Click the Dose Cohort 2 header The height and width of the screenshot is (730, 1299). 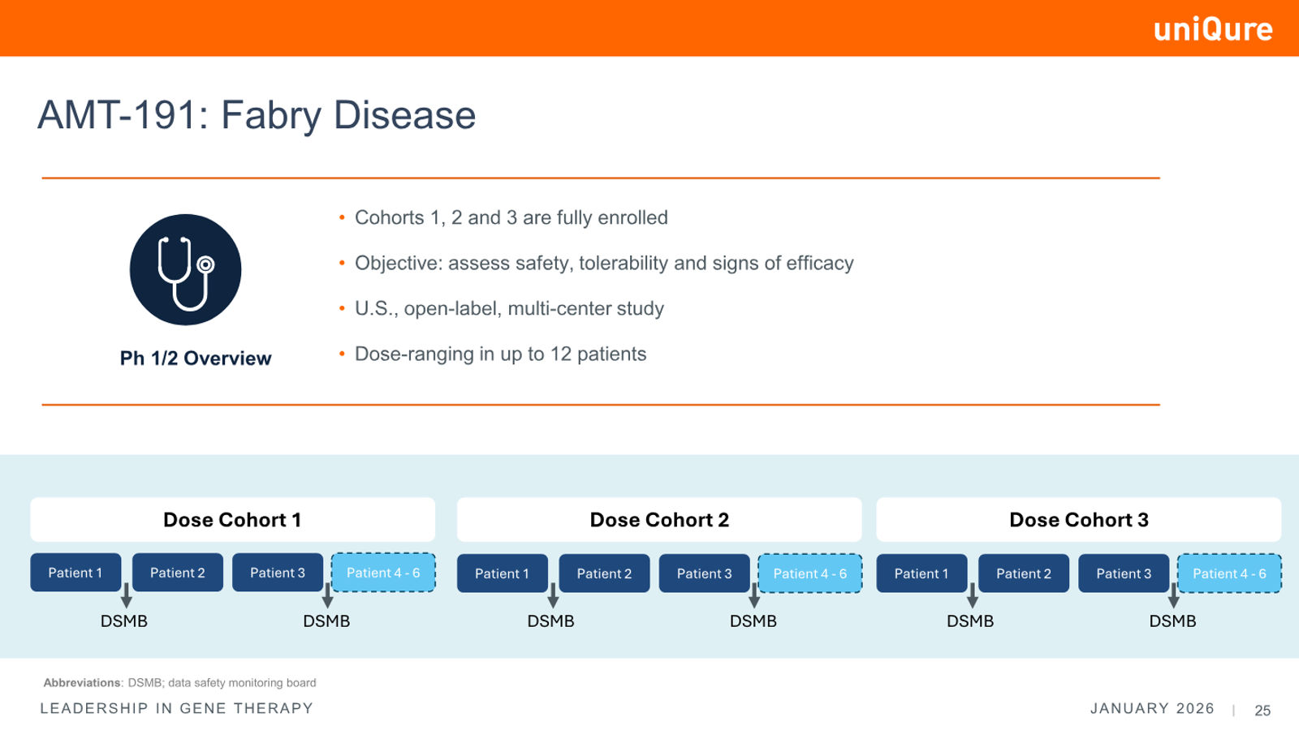point(659,520)
